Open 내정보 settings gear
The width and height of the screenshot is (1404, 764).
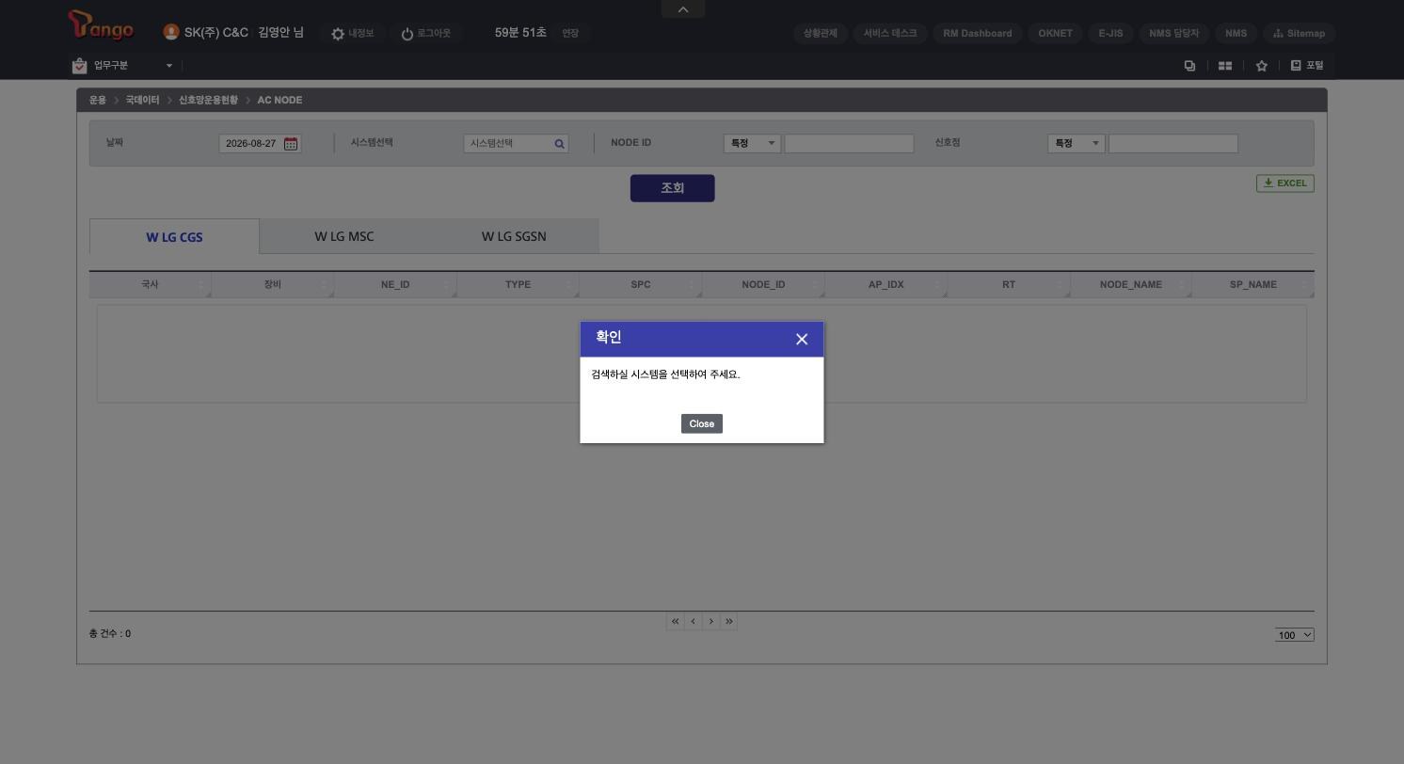pyautogui.click(x=338, y=34)
